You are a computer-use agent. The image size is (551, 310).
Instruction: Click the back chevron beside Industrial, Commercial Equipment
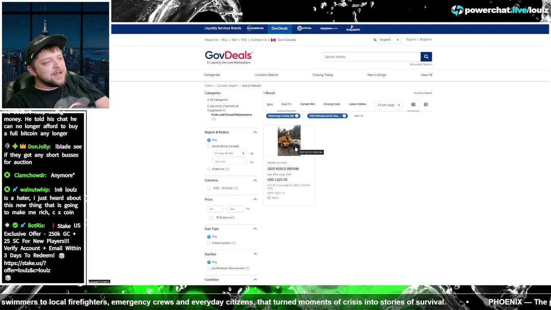click(208, 106)
